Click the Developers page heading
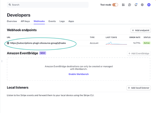 (19, 15)
